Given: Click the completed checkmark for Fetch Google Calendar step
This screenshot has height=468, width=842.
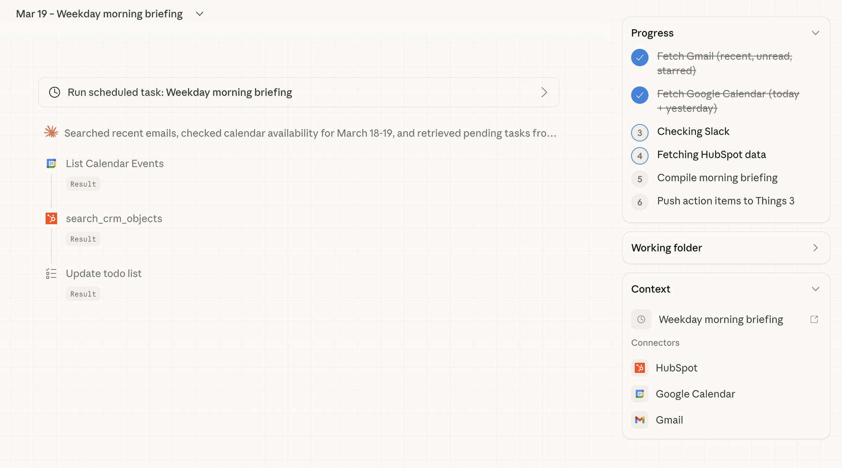Looking at the screenshot, I should tap(639, 95).
